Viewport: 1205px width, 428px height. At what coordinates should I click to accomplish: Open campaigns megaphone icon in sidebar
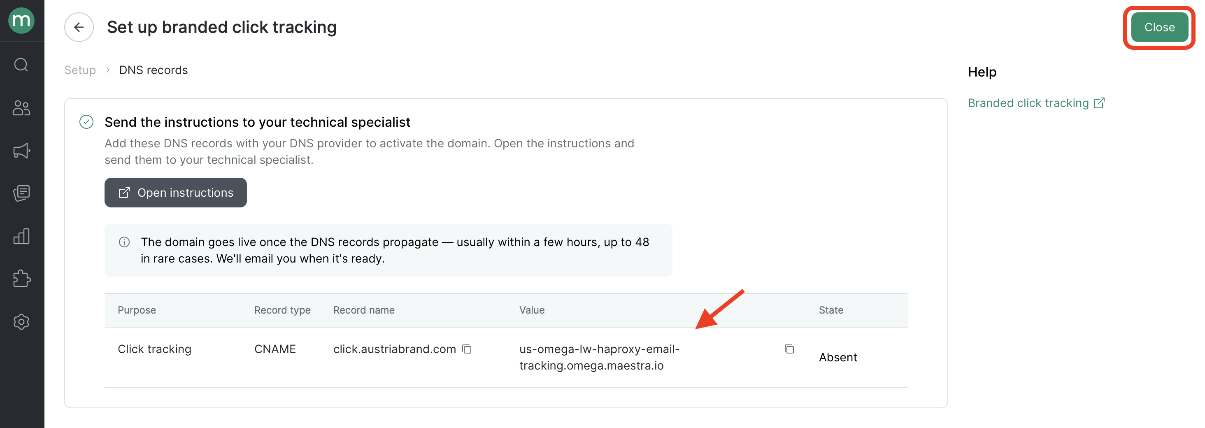coord(21,151)
